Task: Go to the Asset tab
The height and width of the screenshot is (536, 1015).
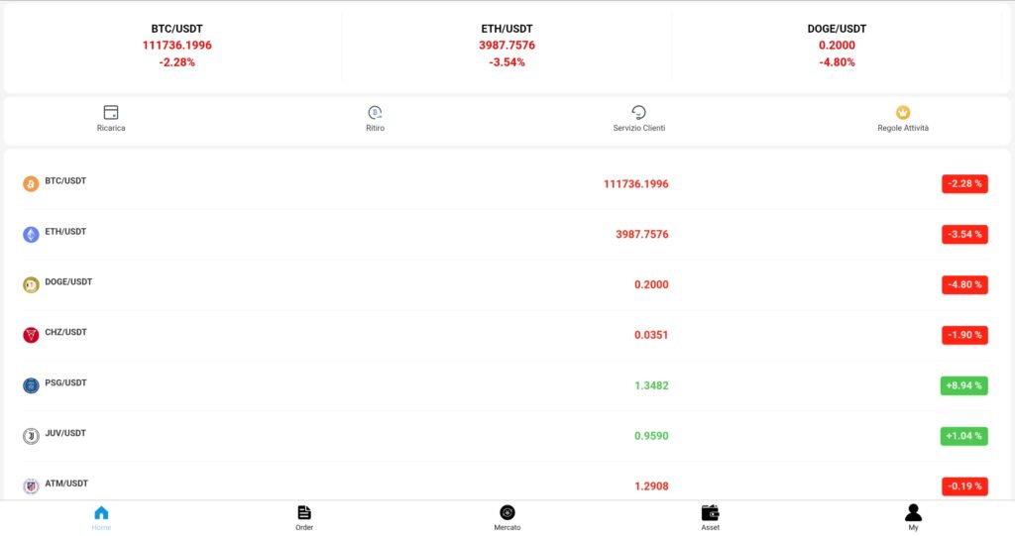Action: point(710,518)
